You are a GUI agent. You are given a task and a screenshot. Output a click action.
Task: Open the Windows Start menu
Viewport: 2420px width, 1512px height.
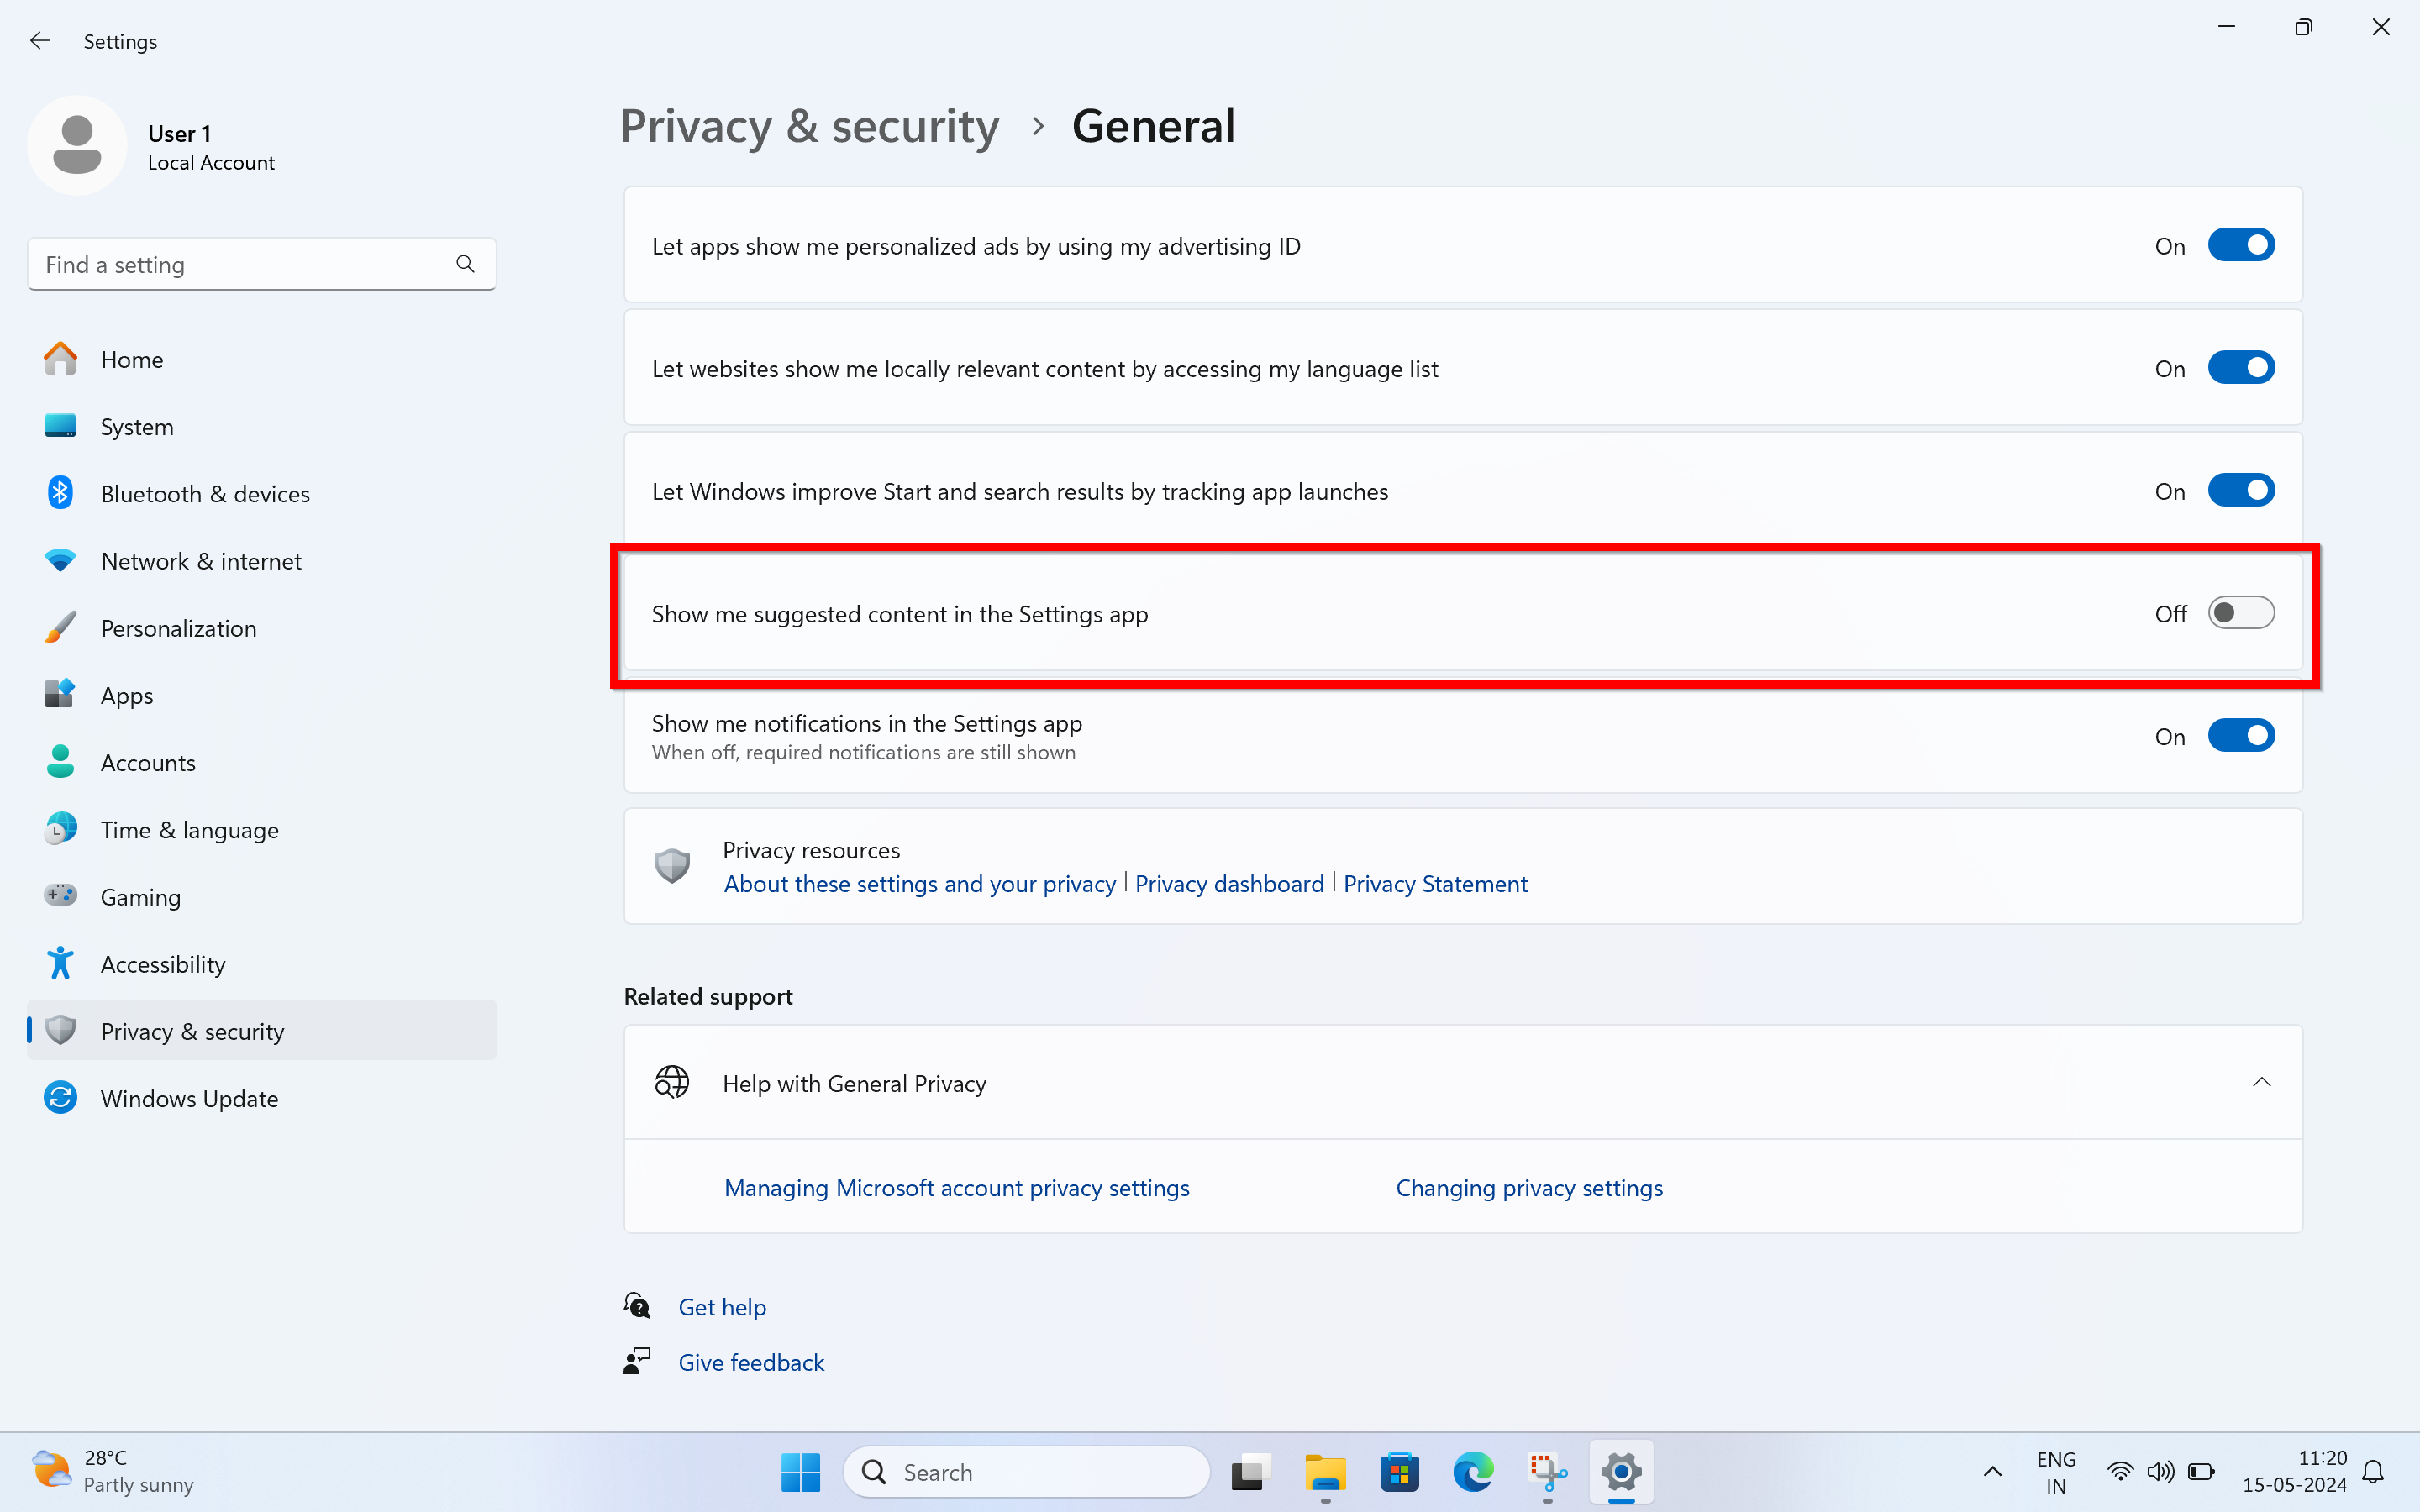coord(800,1472)
